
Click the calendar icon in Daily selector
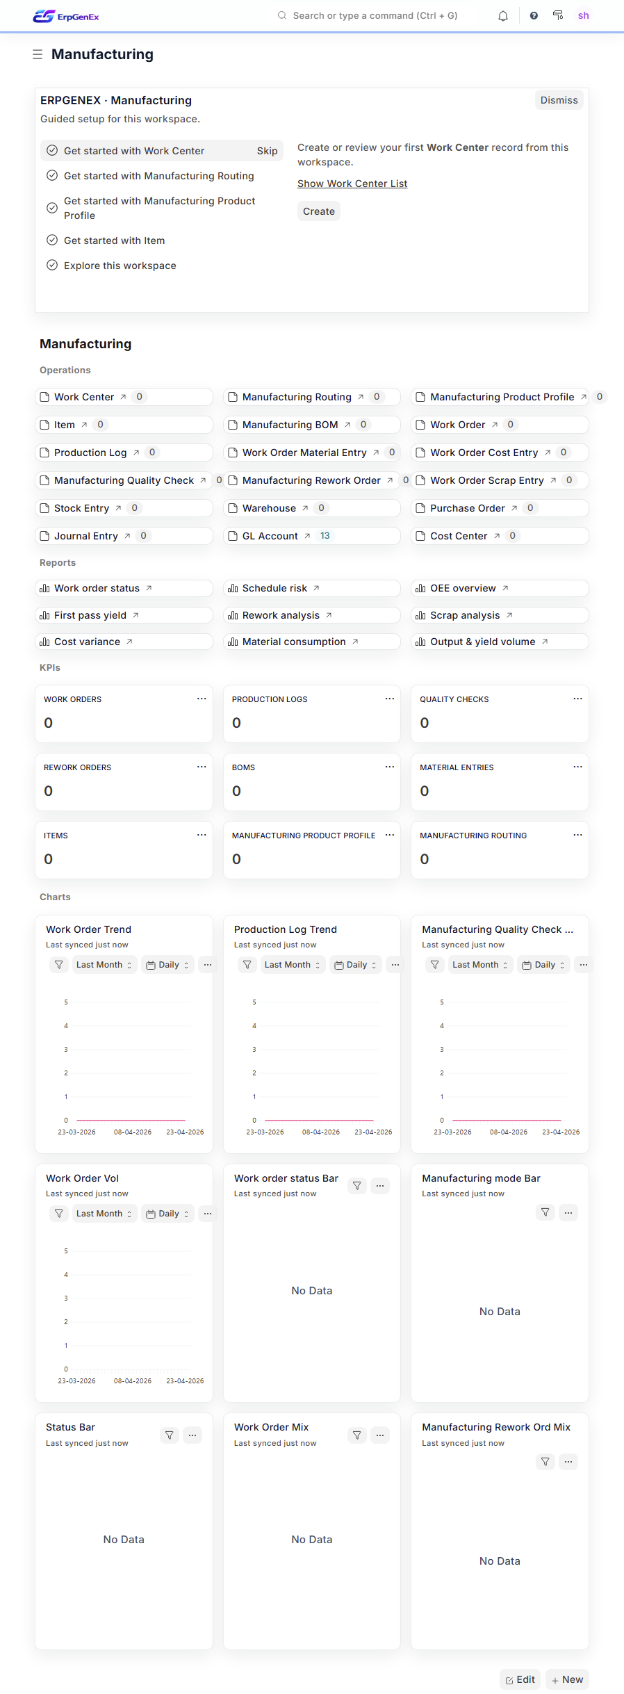150,965
